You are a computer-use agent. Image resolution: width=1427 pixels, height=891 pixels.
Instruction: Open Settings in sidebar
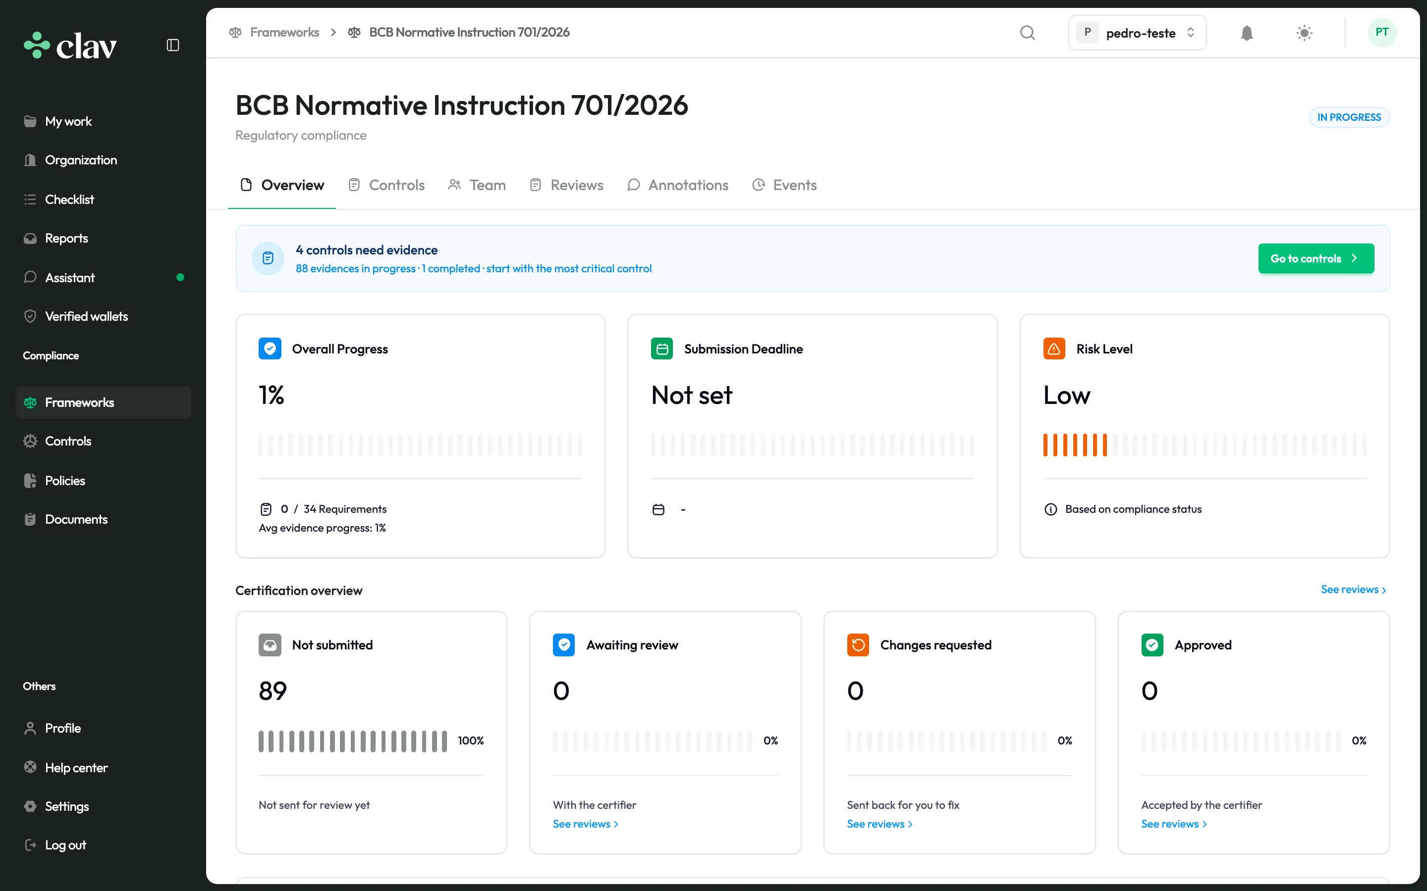point(103,807)
